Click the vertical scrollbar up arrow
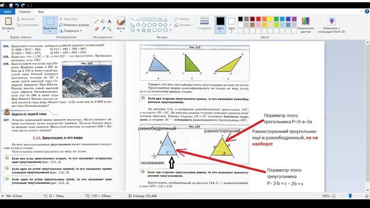 click(368, 42)
